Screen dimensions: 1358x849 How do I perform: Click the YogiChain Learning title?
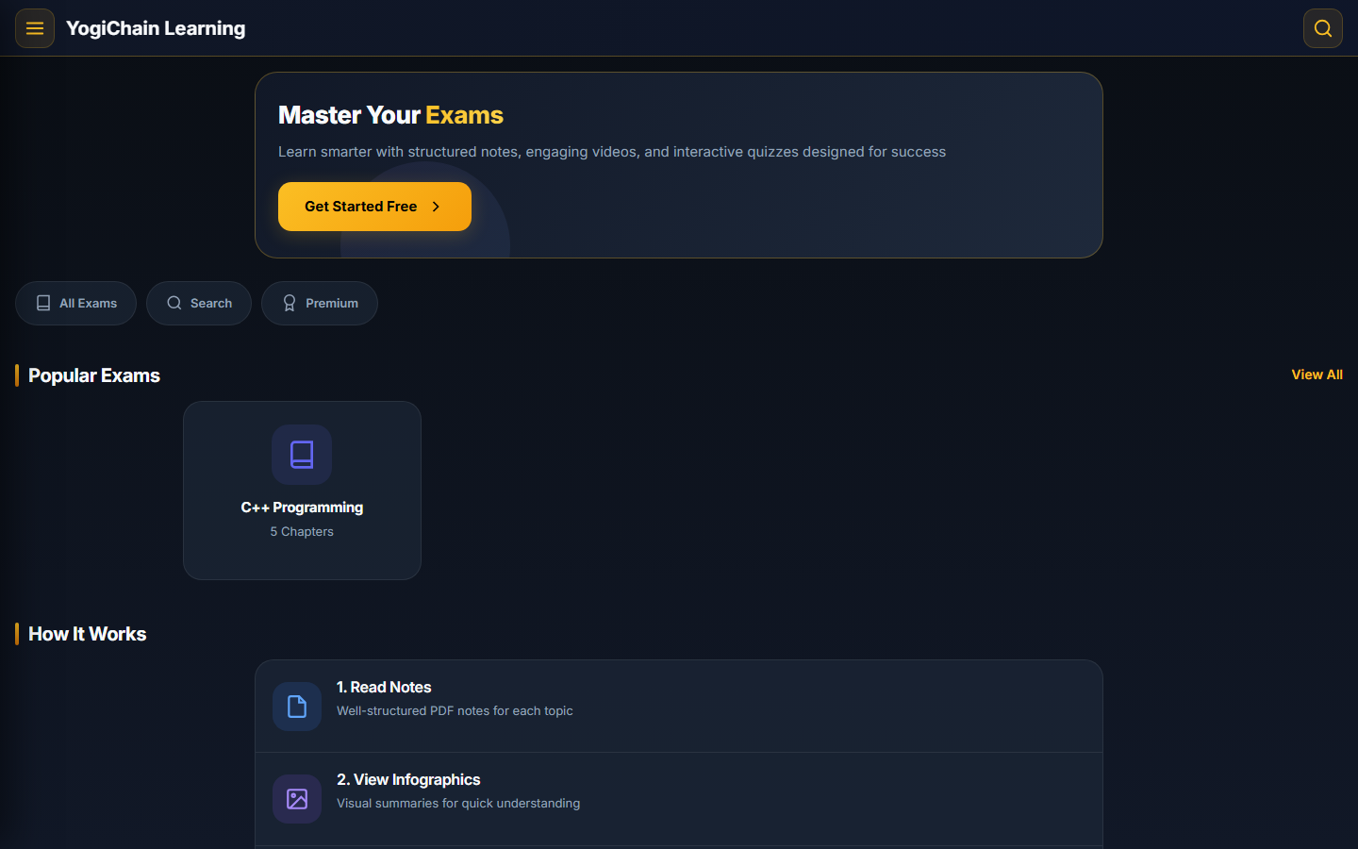tap(156, 28)
